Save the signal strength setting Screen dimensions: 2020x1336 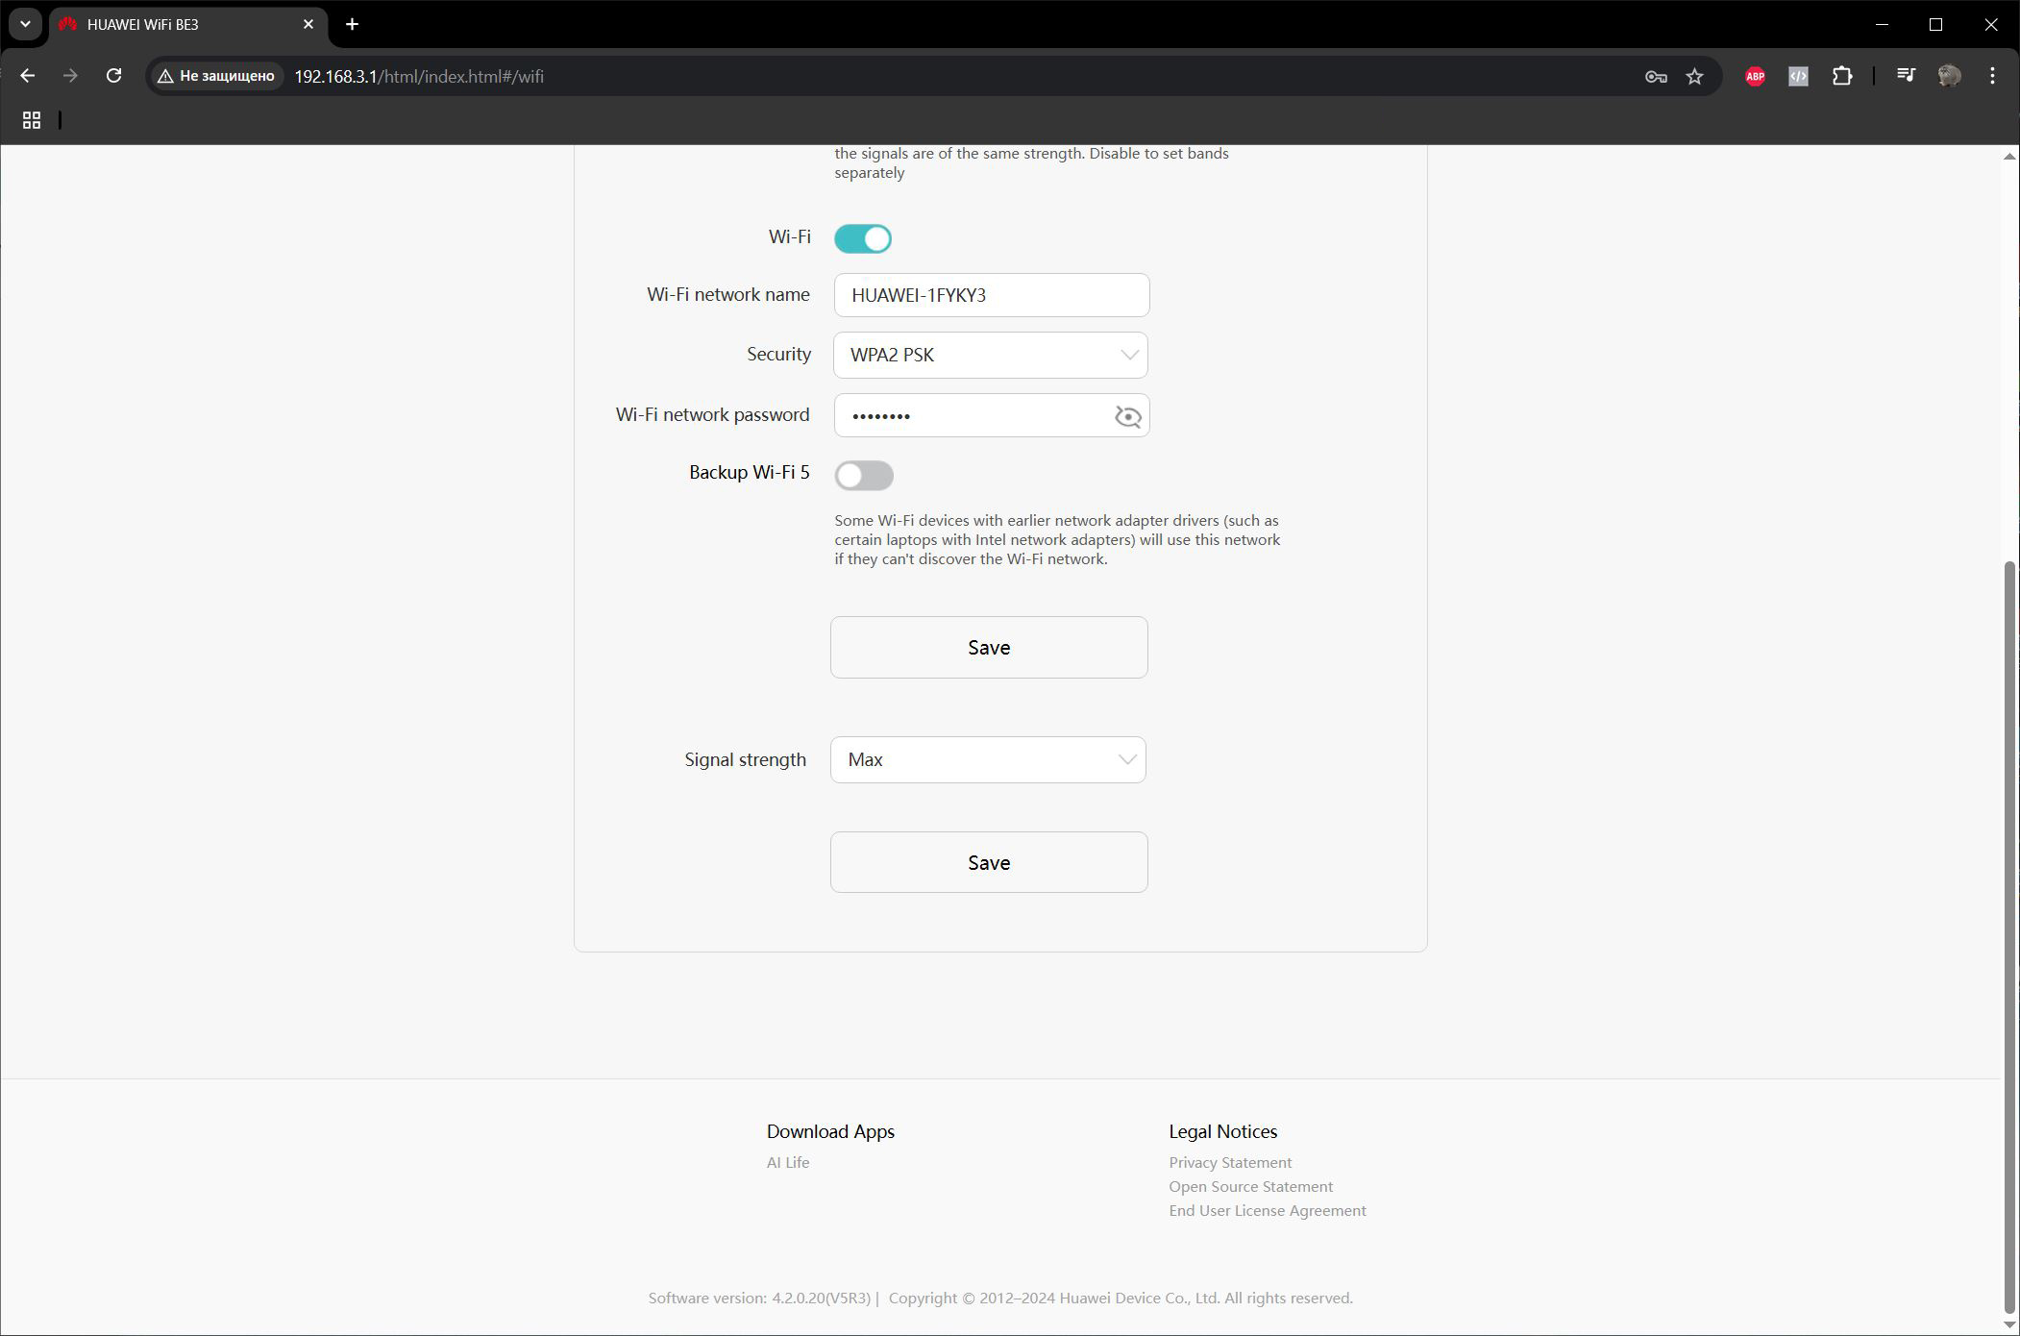tap(989, 862)
